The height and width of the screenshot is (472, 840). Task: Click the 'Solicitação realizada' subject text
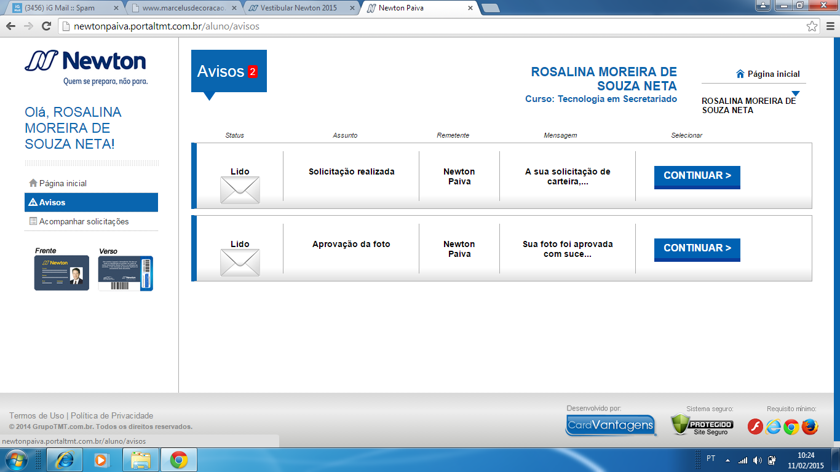[x=352, y=171]
